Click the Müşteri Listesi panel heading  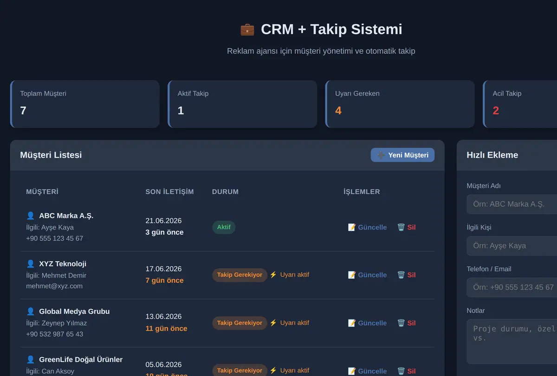click(51, 155)
